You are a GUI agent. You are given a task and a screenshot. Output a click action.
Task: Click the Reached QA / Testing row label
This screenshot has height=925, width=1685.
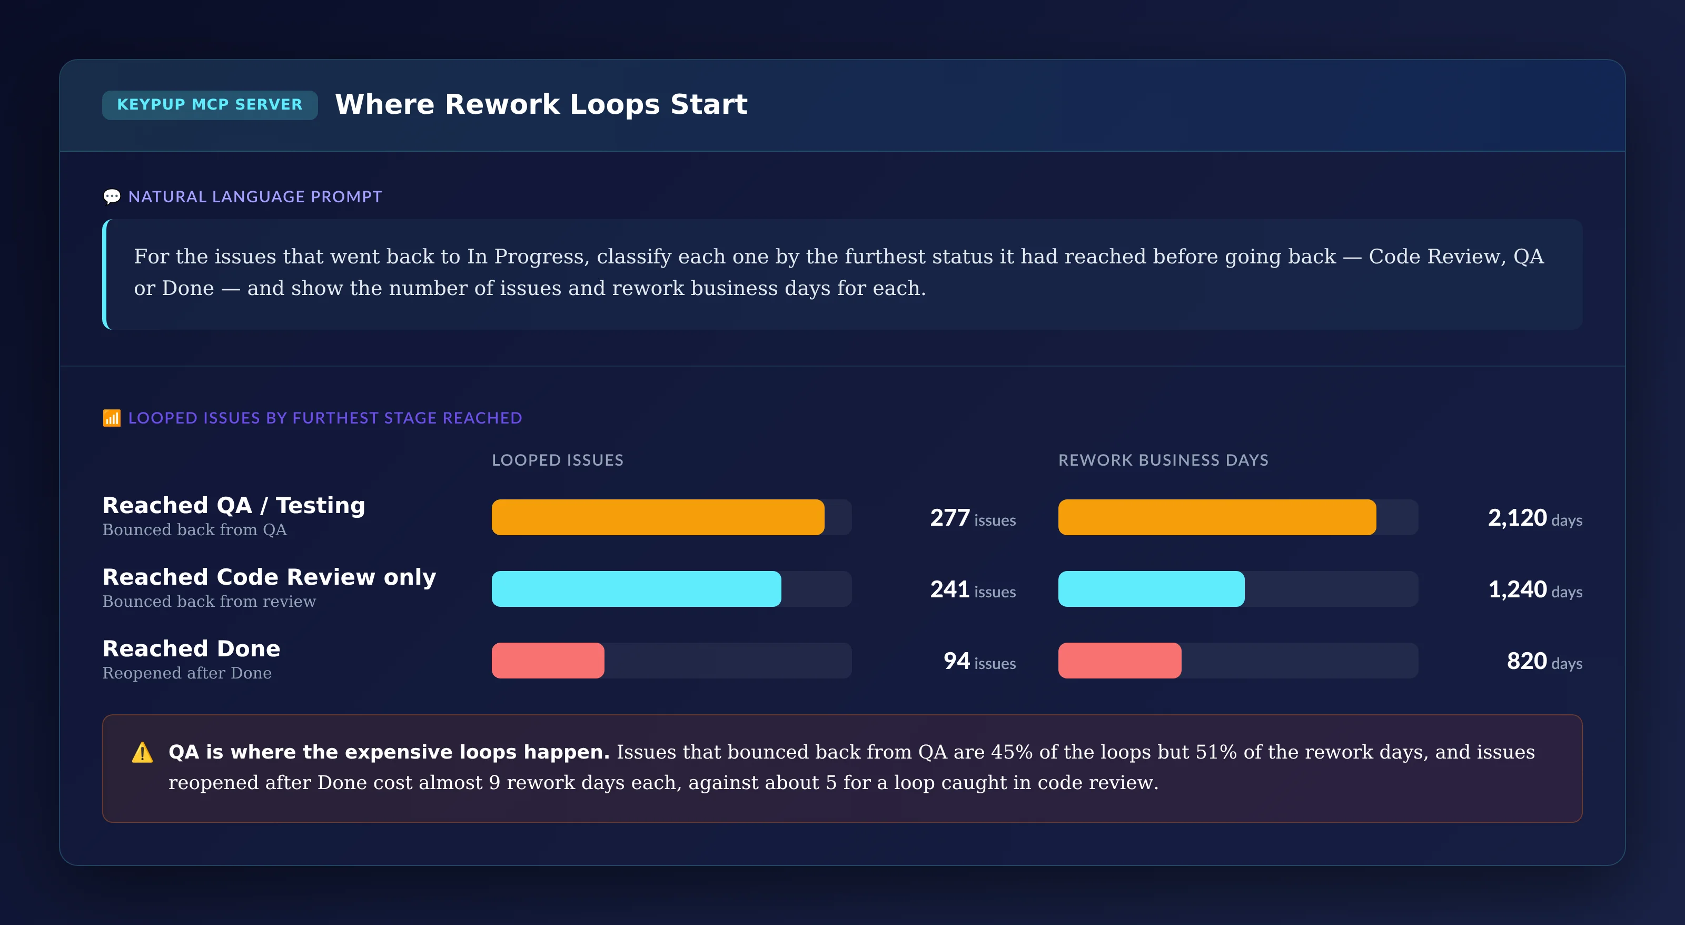coord(233,505)
